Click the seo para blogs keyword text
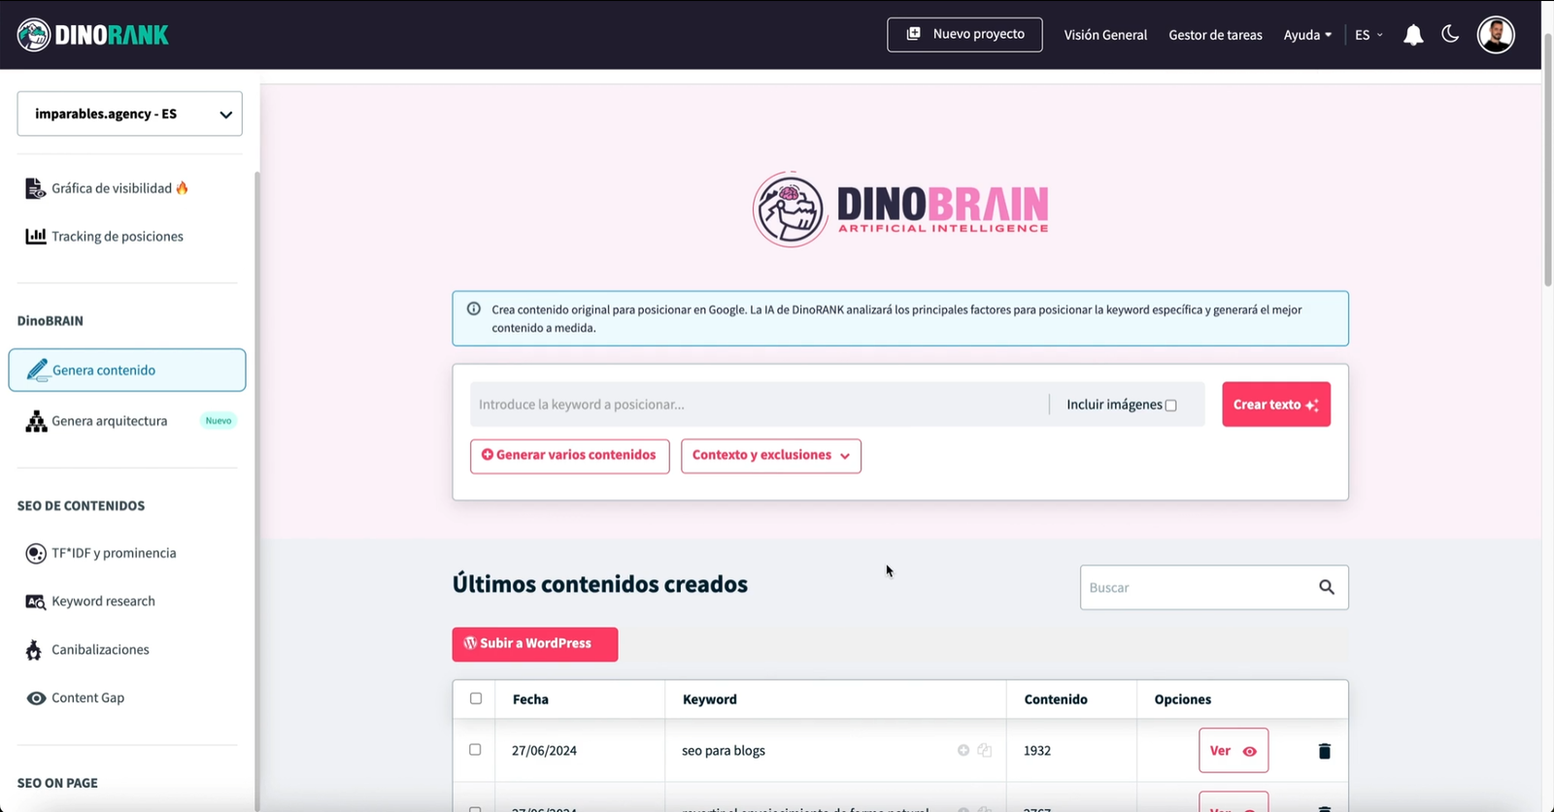 click(724, 751)
